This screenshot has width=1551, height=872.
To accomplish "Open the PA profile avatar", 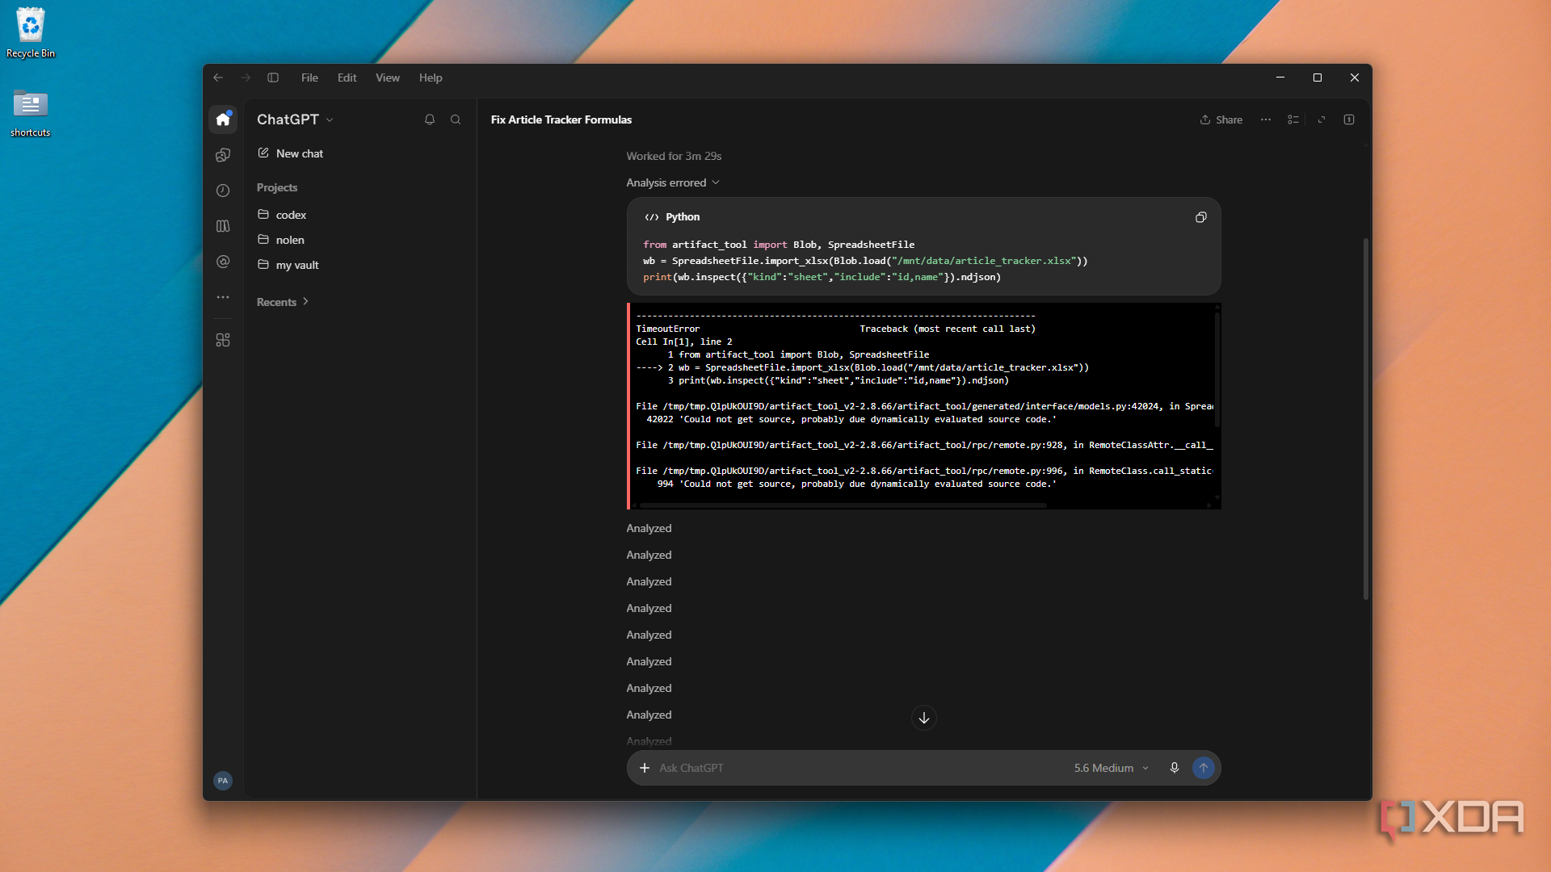I will click(223, 781).
